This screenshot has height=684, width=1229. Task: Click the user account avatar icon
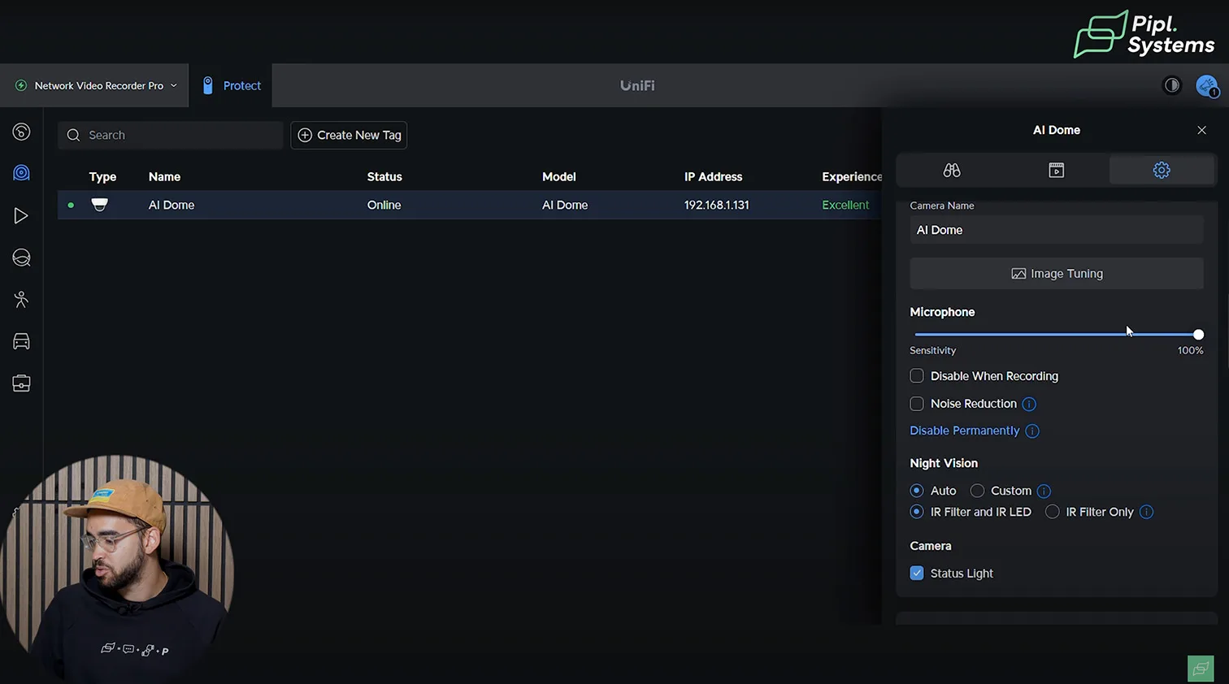[x=1206, y=85]
